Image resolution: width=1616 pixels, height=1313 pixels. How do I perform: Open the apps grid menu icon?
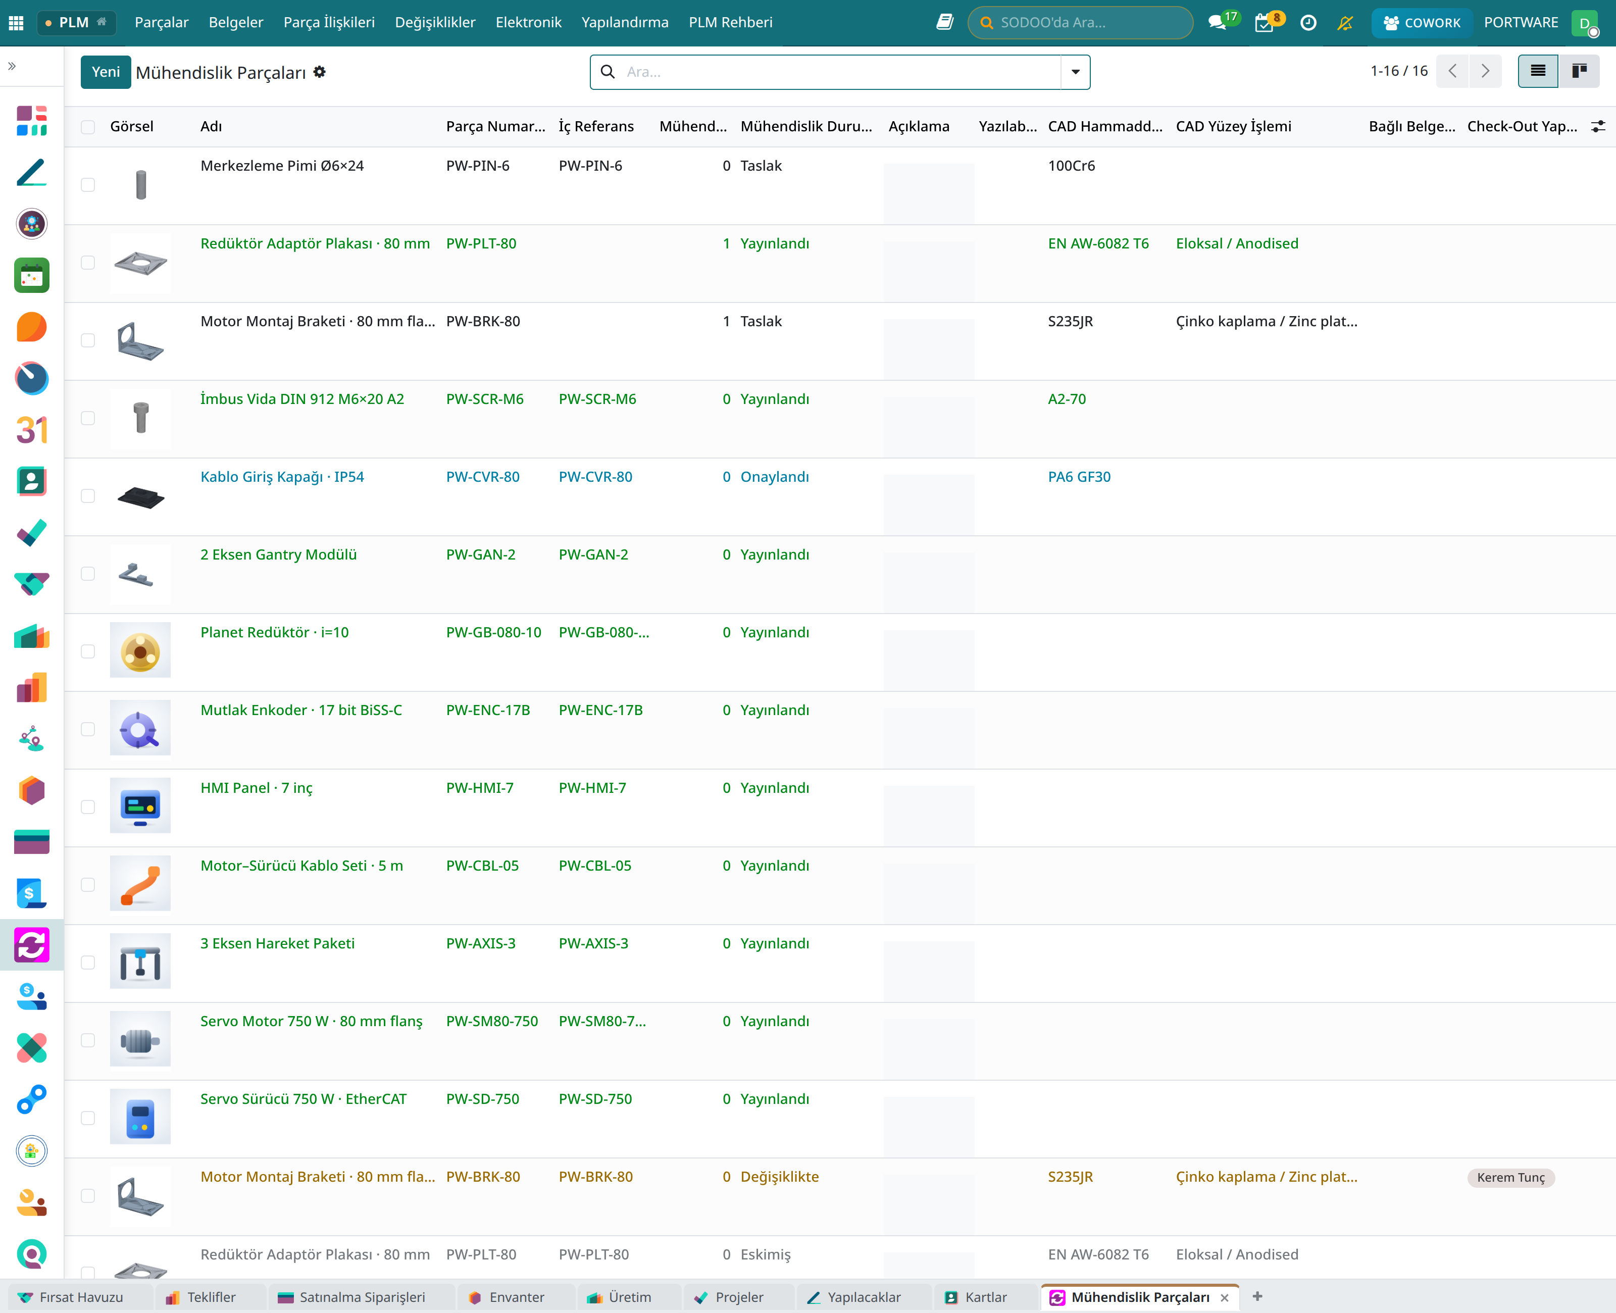click(16, 23)
